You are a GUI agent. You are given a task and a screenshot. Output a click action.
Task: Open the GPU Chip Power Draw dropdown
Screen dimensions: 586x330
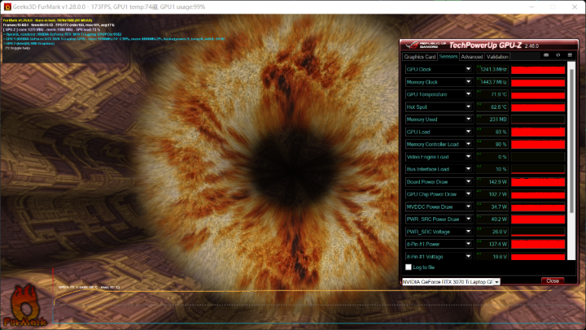coord(468,194)
